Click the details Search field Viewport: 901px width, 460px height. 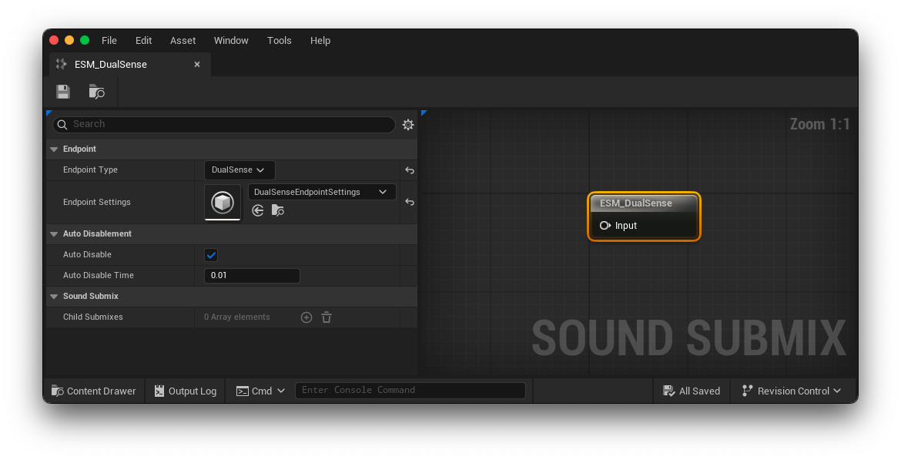pos(224,124)
